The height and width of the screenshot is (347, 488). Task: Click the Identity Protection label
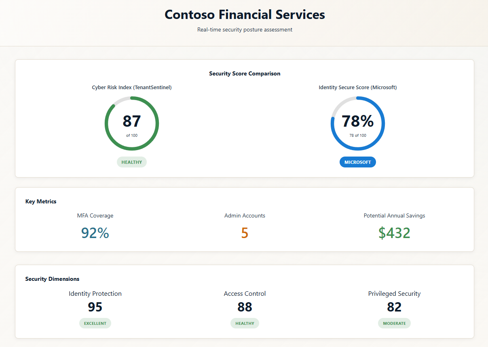(x=95, y=293)
